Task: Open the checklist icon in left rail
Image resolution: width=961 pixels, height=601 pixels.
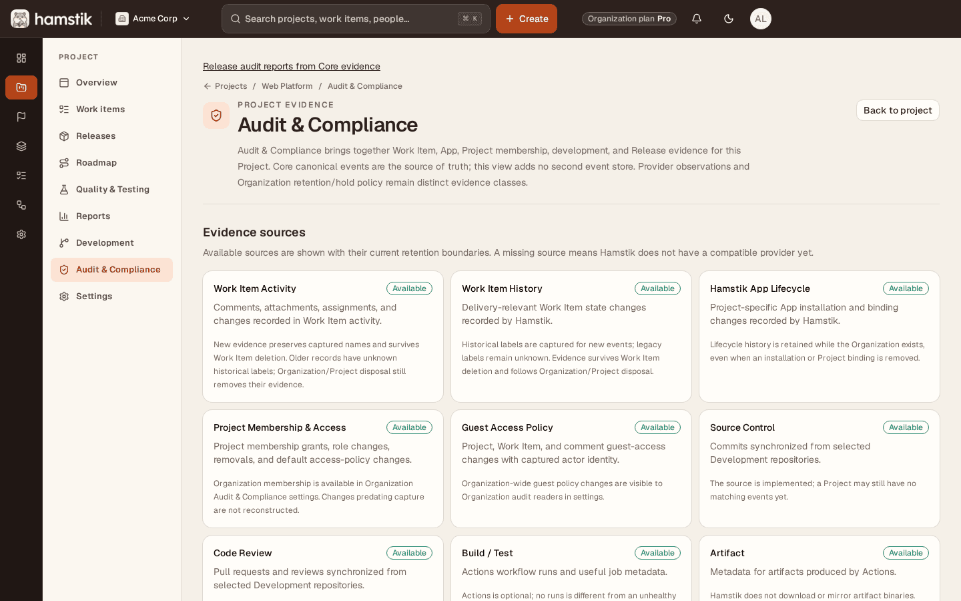Action: pyautogui.click(x=21, y=176)
